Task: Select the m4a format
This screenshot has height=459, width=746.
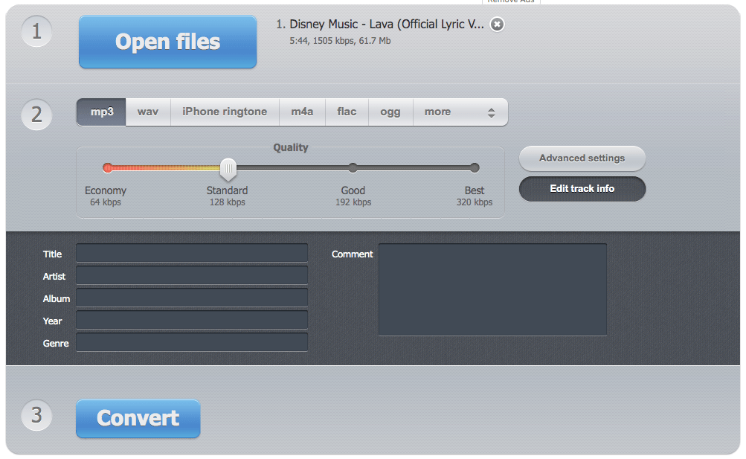Action: tap(302, 112)
